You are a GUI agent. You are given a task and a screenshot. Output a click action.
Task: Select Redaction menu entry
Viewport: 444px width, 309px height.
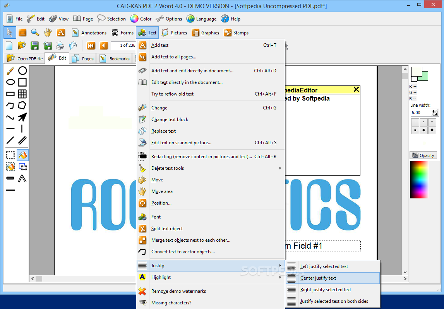(211, 157)
